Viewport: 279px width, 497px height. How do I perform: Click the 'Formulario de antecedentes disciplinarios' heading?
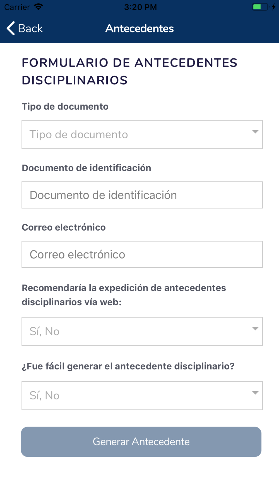click(129, 72)
